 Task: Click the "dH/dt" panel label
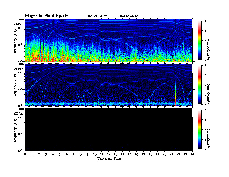click(19, 24)
